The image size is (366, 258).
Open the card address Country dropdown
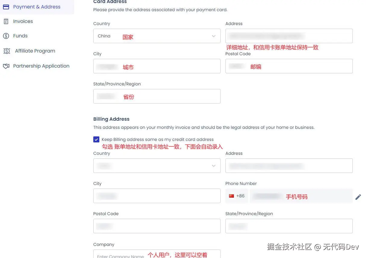point(214,36)
